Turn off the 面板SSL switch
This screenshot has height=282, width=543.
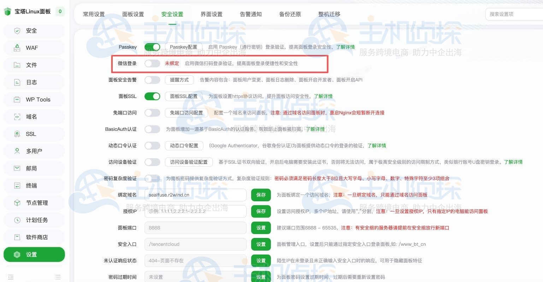152,96
